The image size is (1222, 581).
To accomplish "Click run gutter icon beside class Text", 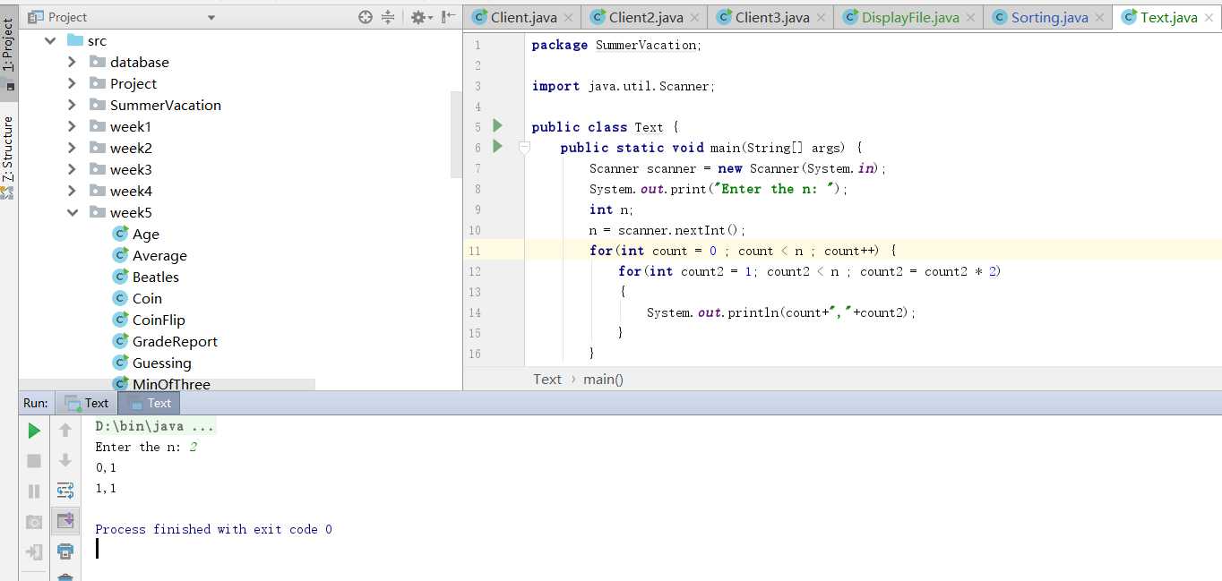I will (498, 126).
